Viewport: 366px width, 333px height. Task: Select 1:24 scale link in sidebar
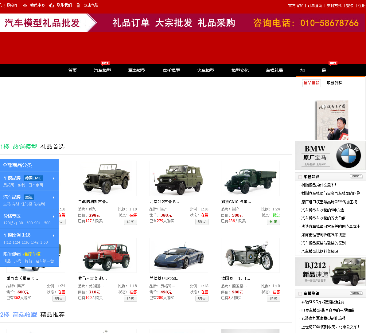[x=16, y=242]
